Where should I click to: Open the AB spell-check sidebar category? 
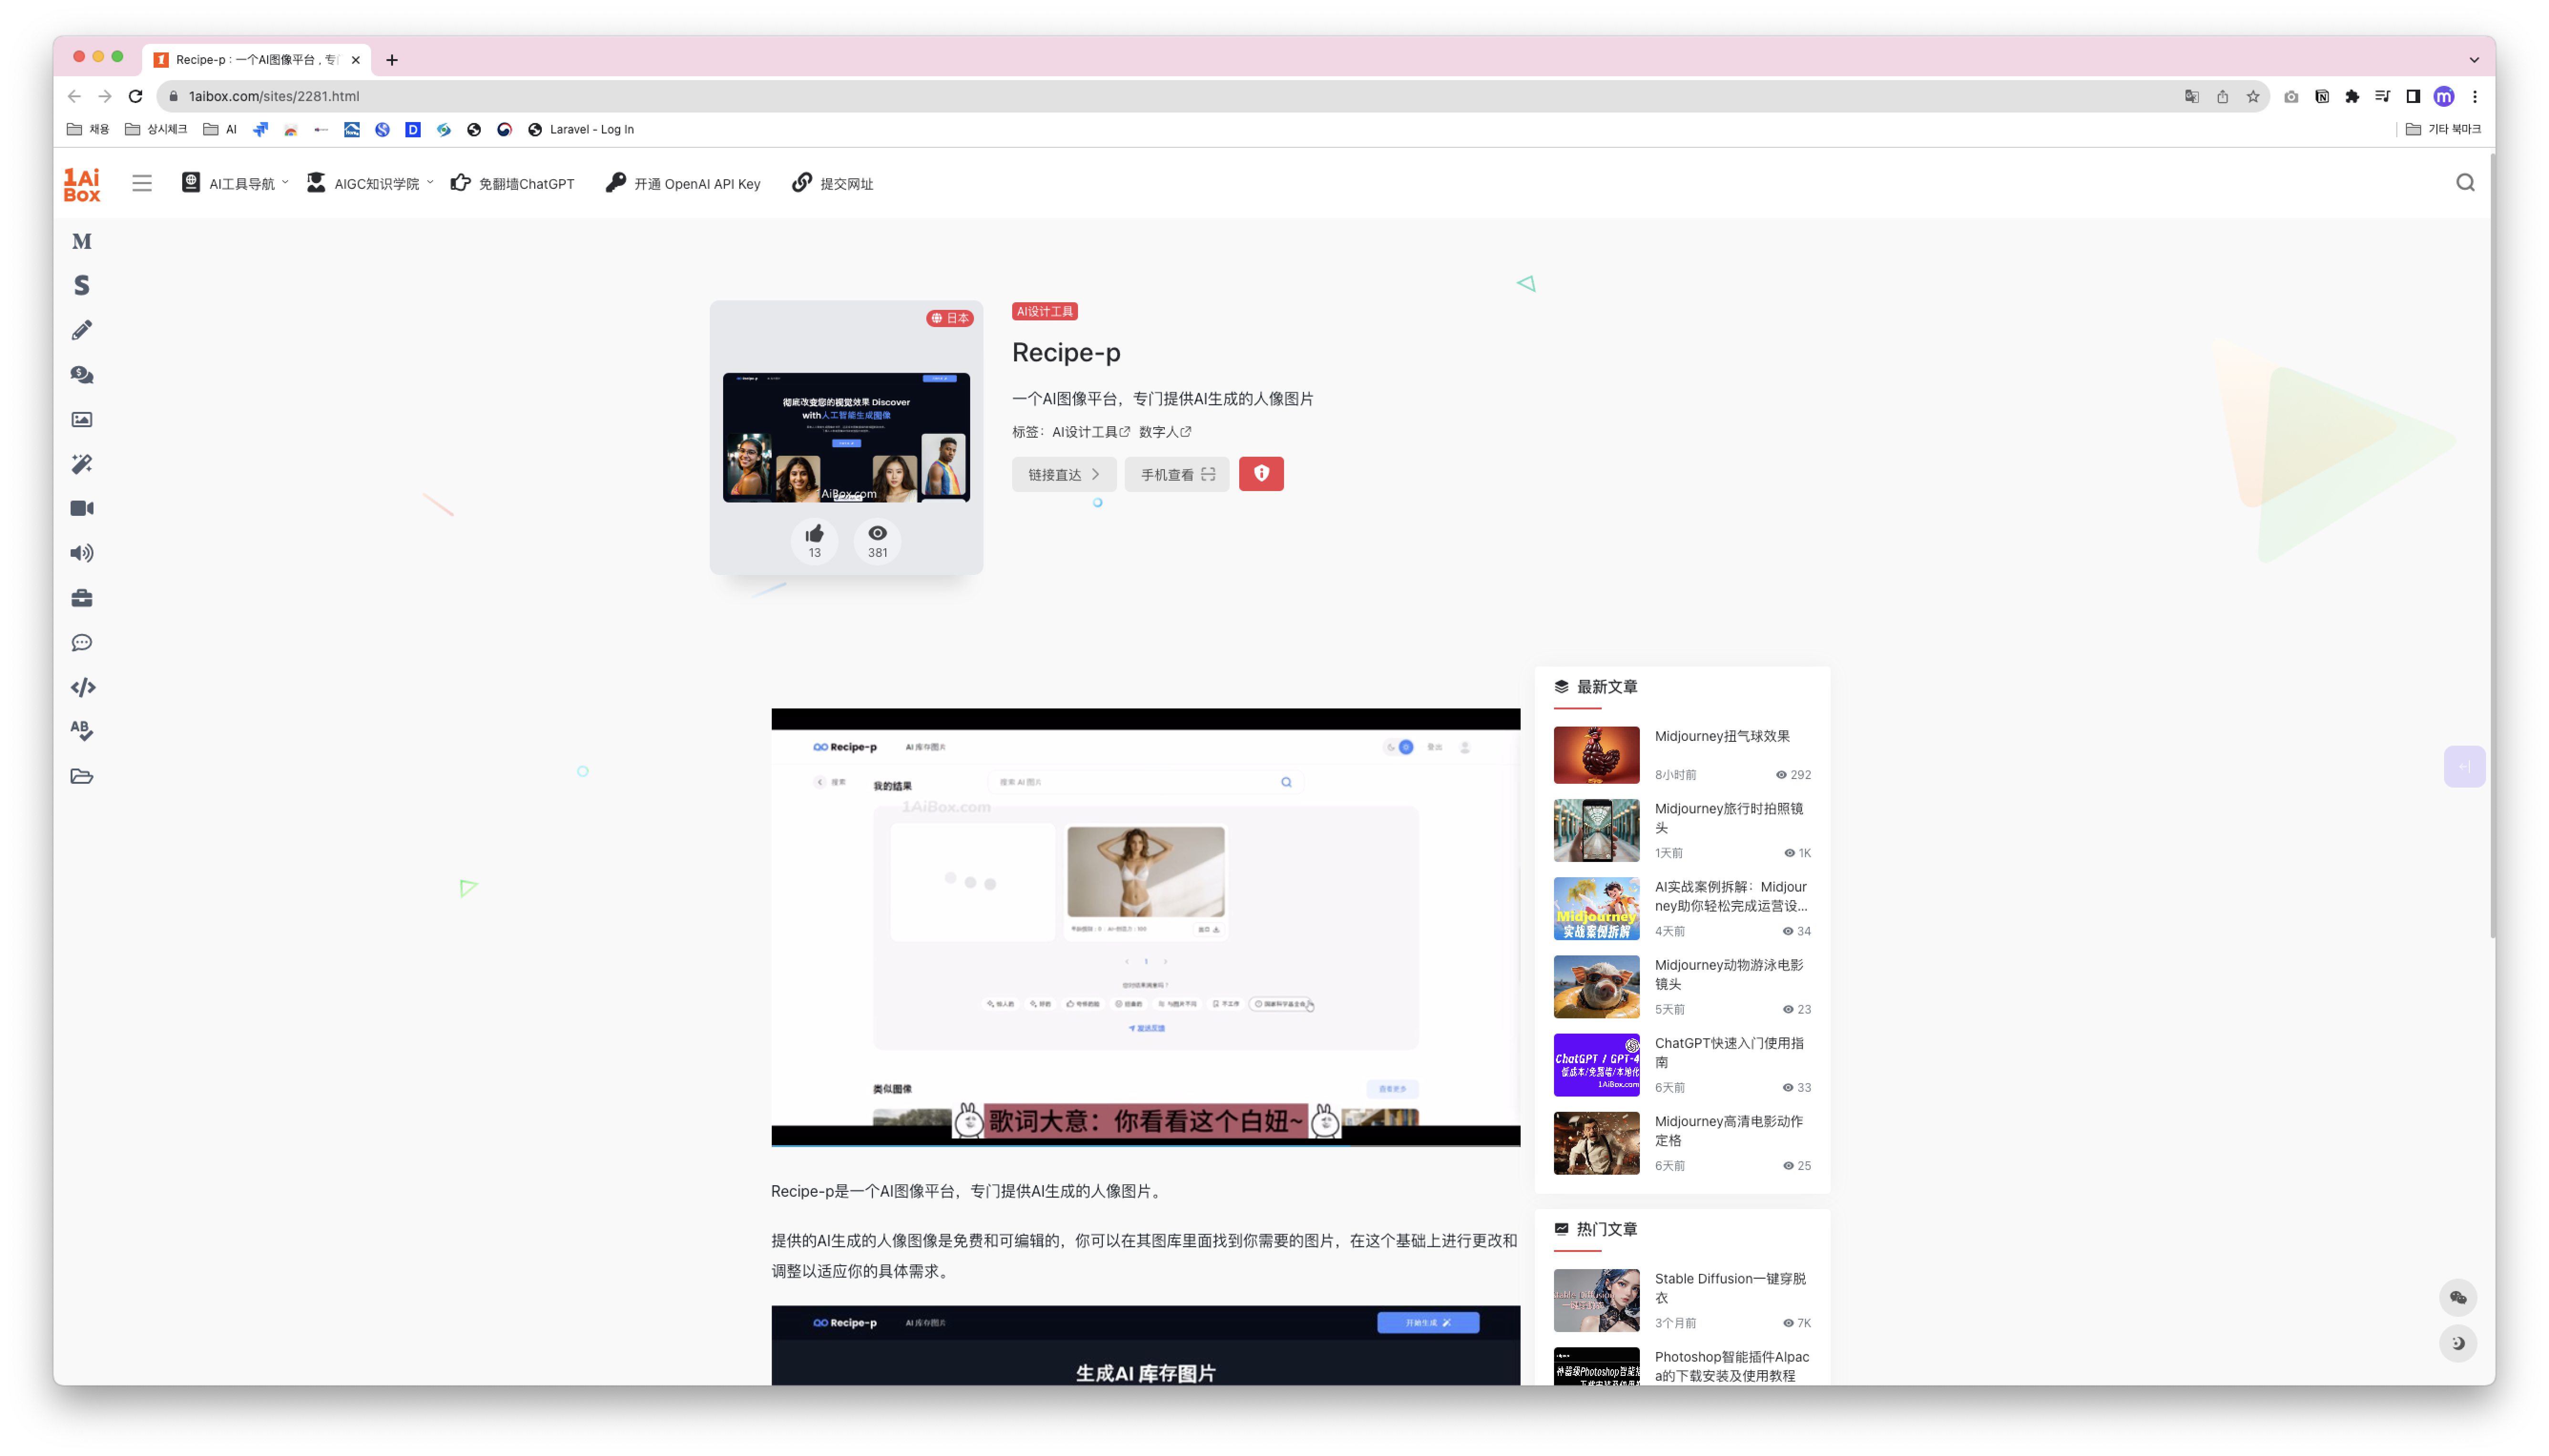(x=82, y=731)
